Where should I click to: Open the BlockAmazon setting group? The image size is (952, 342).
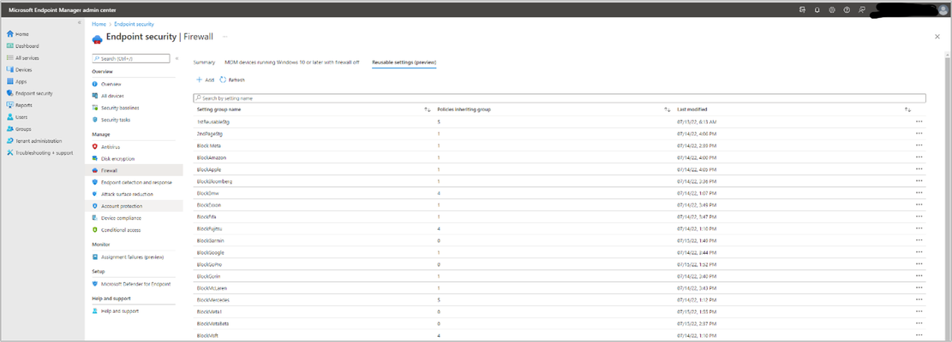(x=212, y=157)
